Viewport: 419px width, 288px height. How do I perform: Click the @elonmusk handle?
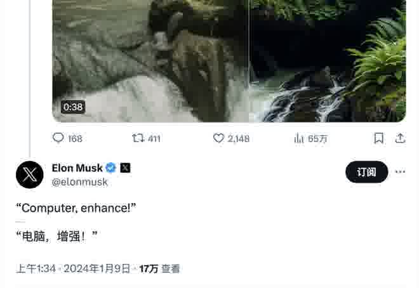click(x=80, y=182)
